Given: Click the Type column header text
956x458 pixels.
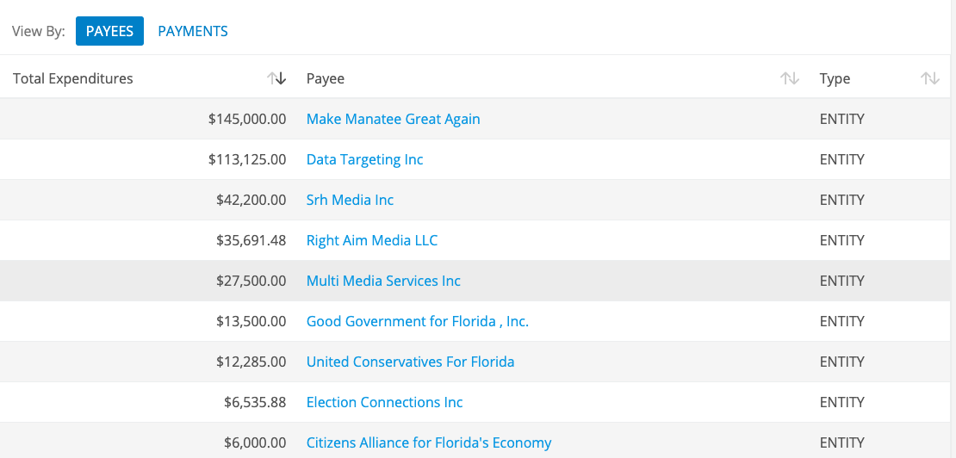Looking at the screenshot, I should (x=835, y=79).
